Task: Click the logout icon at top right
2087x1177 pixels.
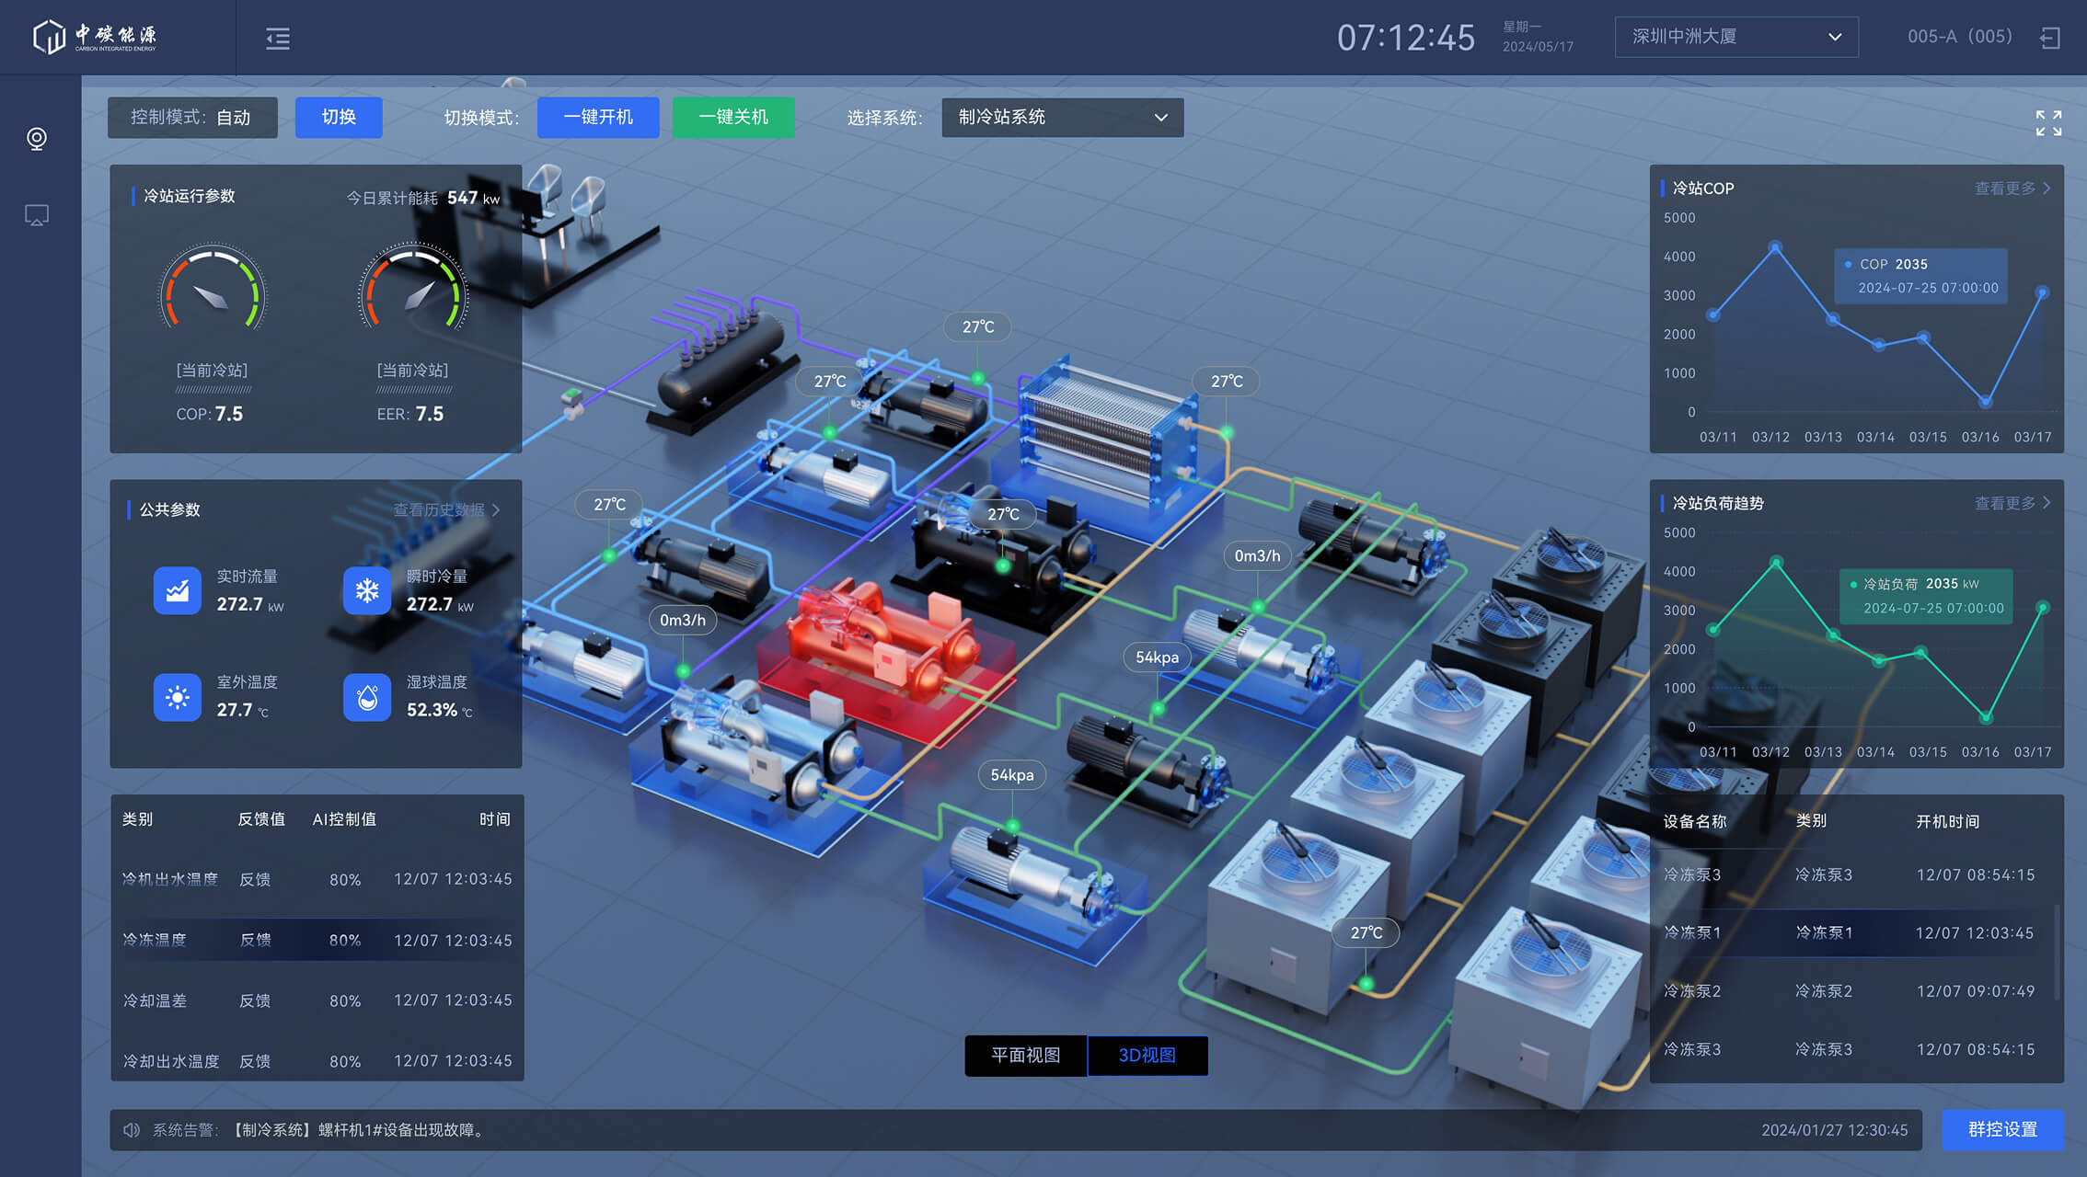Action: tap(2050, 38)
